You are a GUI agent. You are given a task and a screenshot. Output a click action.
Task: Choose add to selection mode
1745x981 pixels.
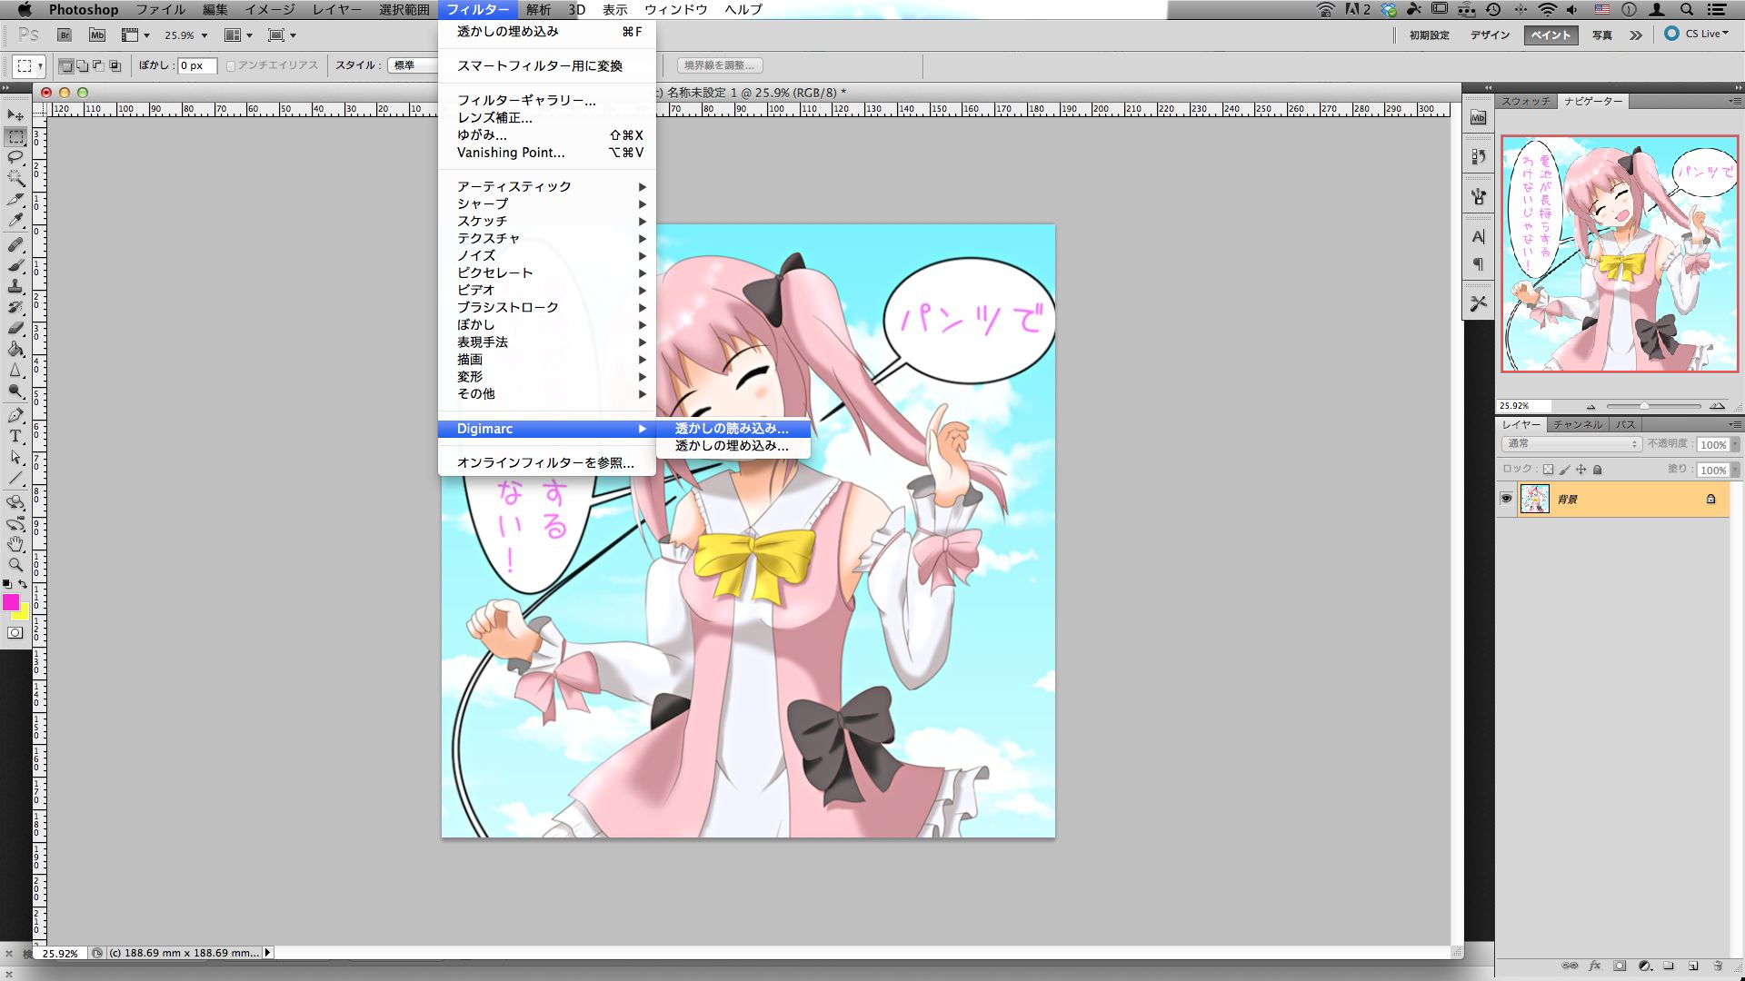(x=82, y=65)
